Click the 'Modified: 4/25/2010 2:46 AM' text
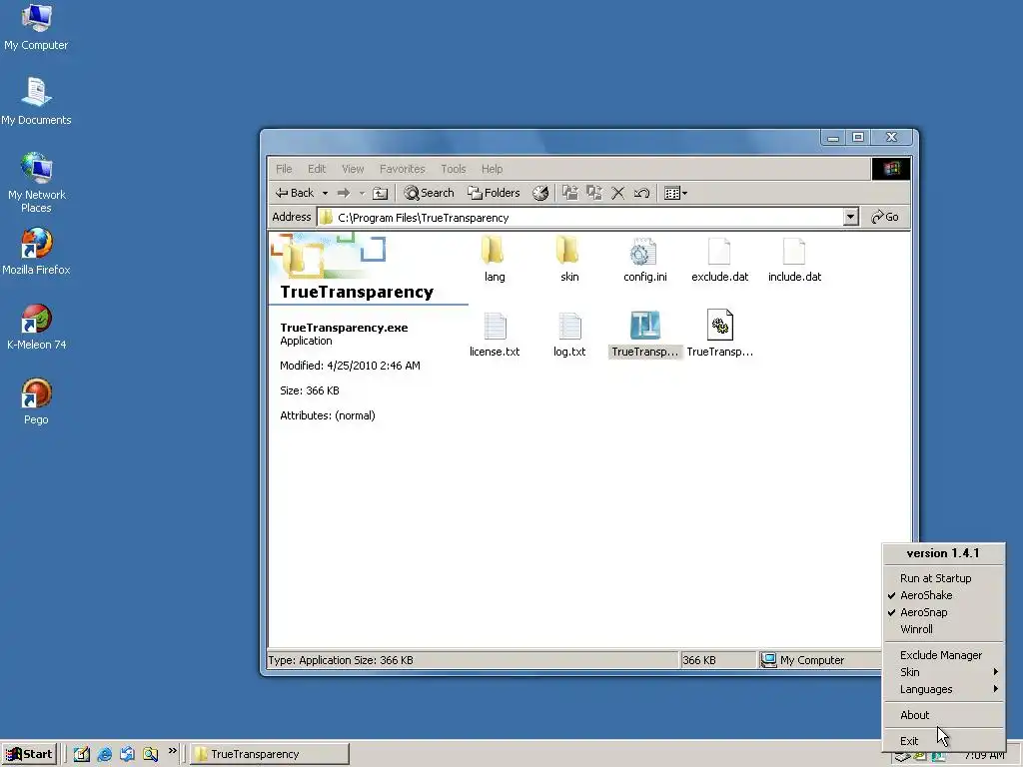1023x767 pixels. [350, 366]
